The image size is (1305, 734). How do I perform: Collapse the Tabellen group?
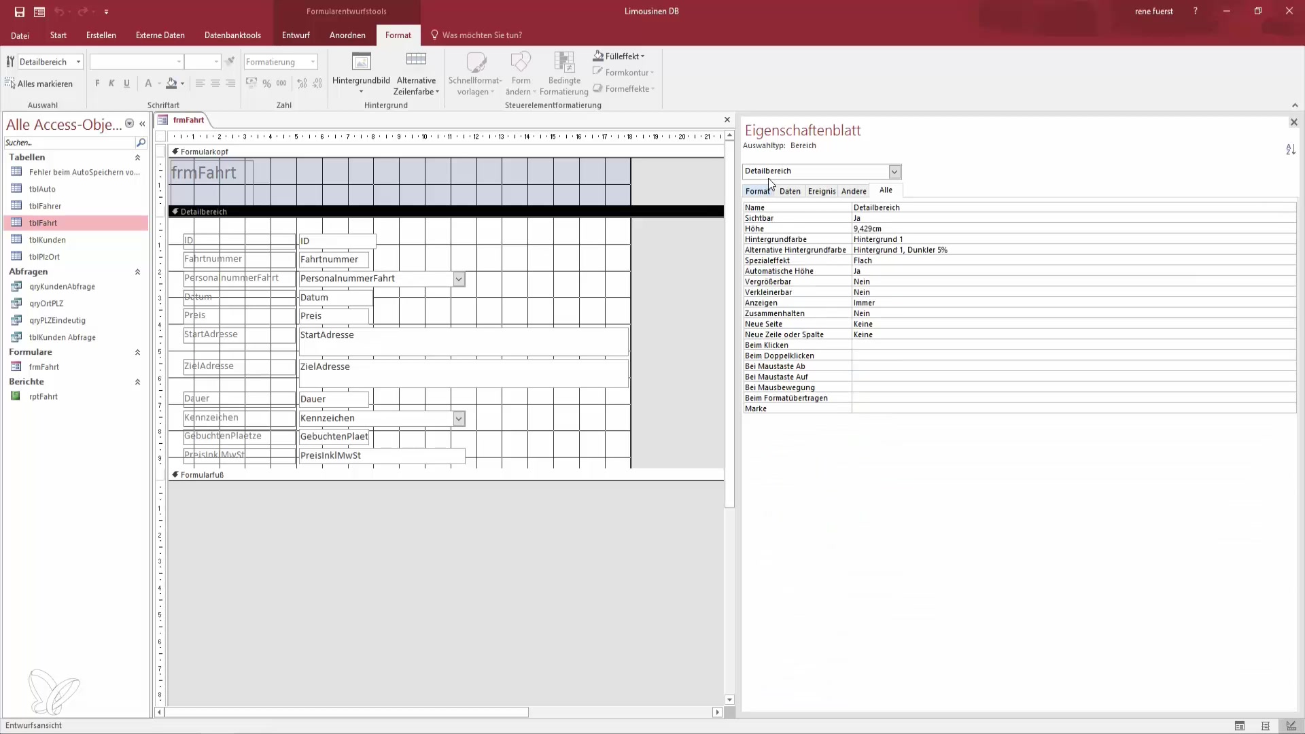[x=137, y=158]
